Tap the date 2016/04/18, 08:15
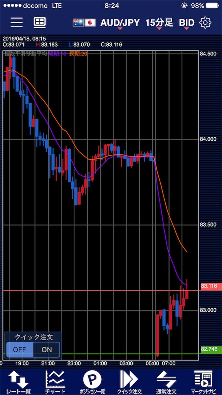This screenshot has height=395, width=222. 24,39
